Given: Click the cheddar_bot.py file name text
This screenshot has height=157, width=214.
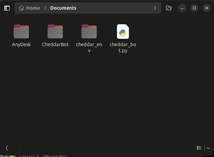Looking at the screenshot, I should (123, 47).
